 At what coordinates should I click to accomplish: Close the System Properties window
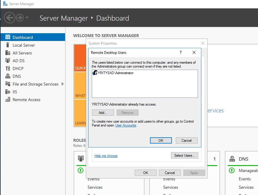pyautogui.click(x=203, y=43)
